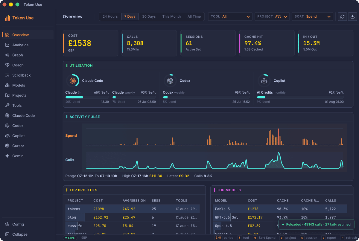This screenshot has height=241, width=359.
Task: Click the Token Use bar-chart logo icon
Action: pyautogui.click(x=7, y=18)
